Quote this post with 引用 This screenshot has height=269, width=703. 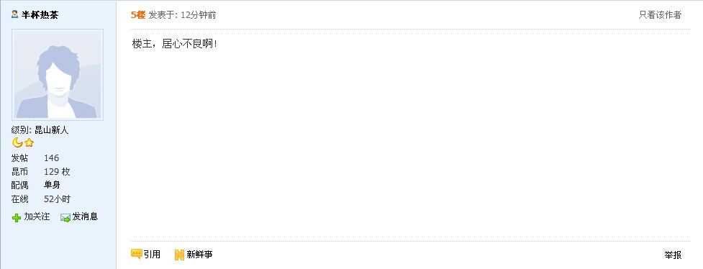click(153, 255)
